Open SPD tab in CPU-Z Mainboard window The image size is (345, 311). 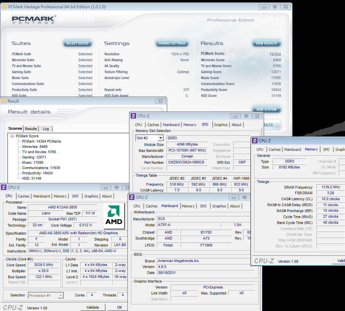point(203,206)
